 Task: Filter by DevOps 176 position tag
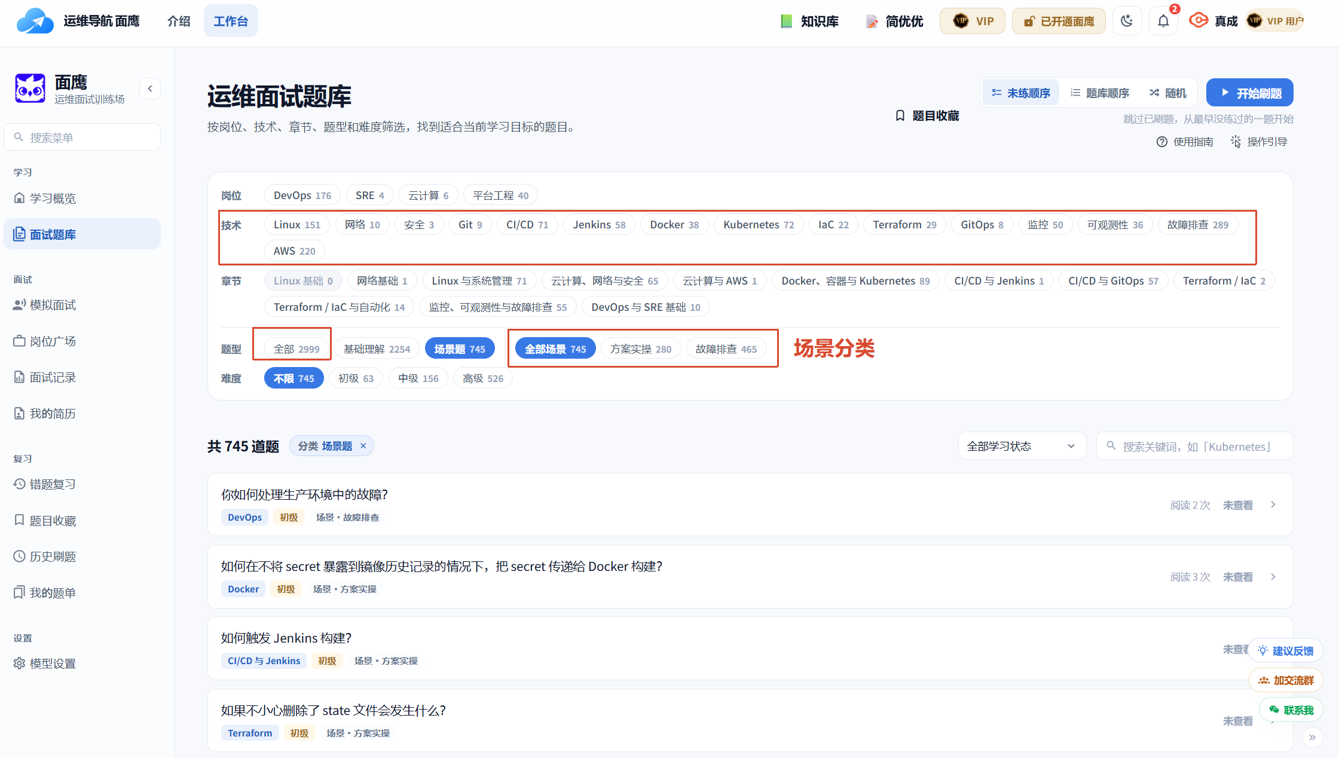pyautogui.click(x=302, y=195)
